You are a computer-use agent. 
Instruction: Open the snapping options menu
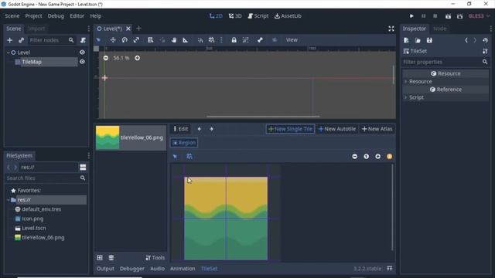tap(221, 40)
